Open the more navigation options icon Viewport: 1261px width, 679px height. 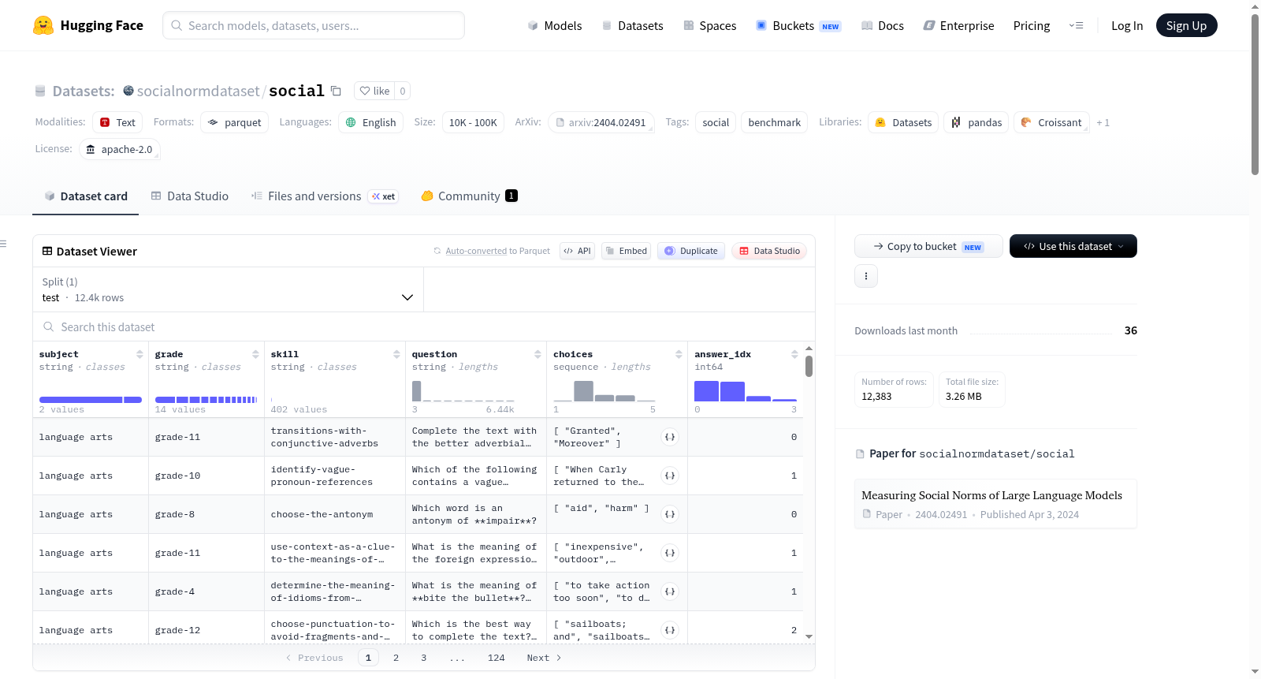pos(1076,25)
